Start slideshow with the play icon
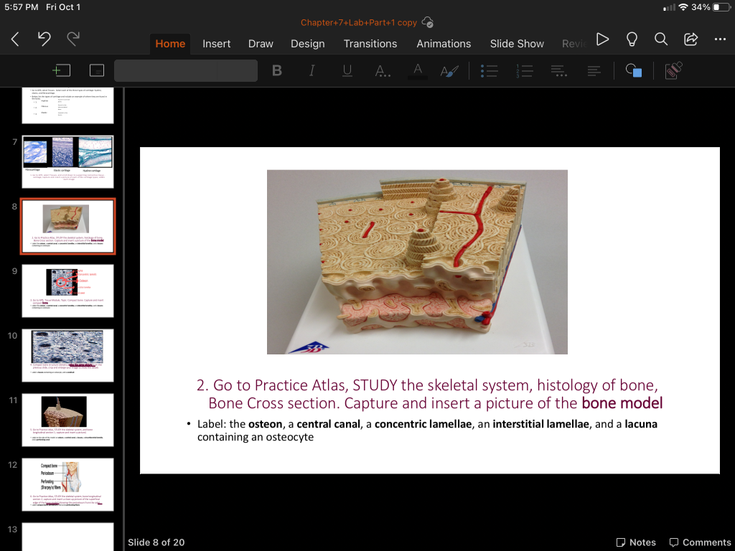The image size is (735, 551). click(x=603, y=39)
